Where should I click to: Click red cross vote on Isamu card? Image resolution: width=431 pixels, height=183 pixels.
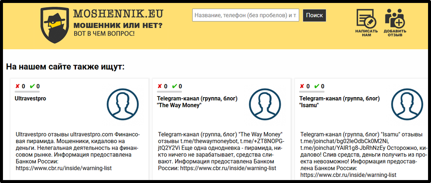[x=302, y=86]
